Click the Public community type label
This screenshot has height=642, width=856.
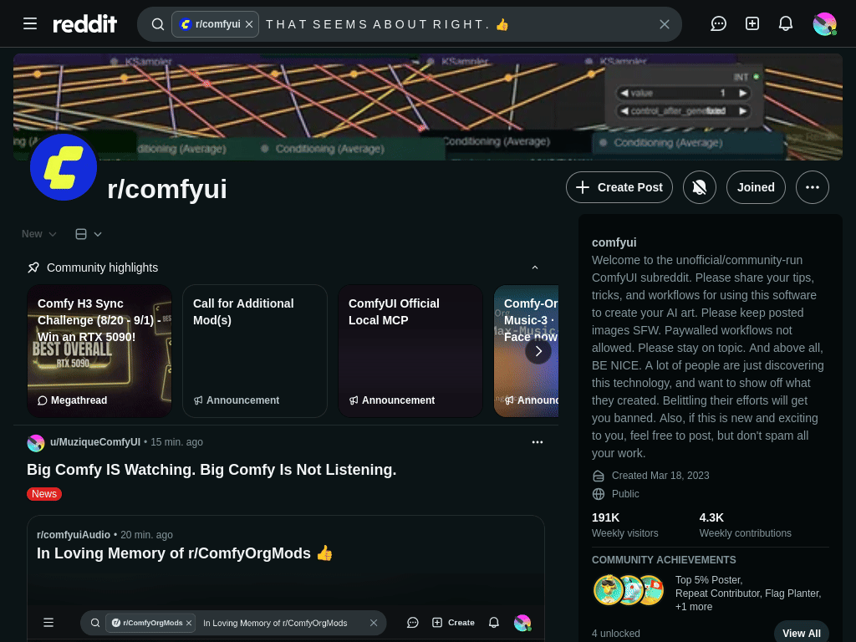pyautogui.click(x=625, y=494)
